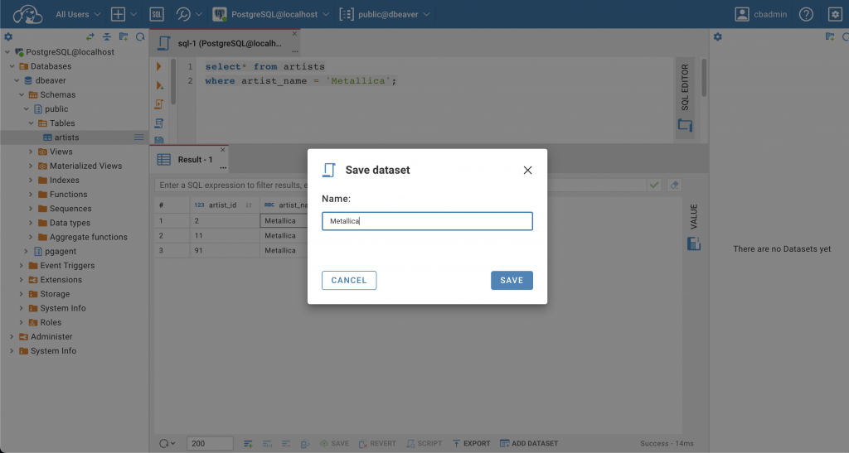Cancel the Save dataset dialog
Viewport: 849px width, 453px height.
[x=349, y=280]
